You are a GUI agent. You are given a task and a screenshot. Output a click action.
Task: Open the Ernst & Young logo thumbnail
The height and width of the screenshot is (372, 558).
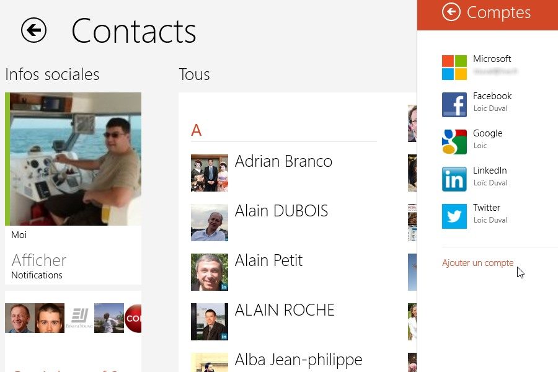coord(79,318)
